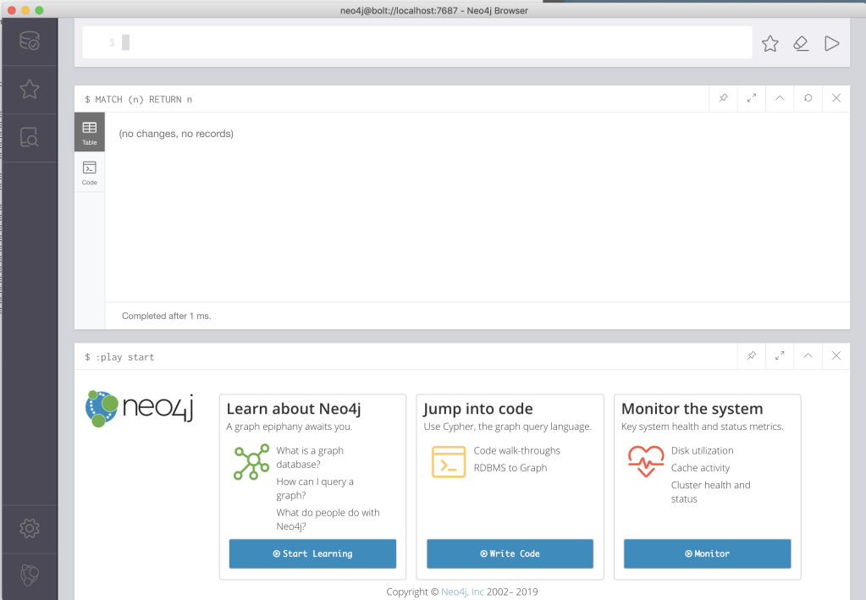Collapse the :play start frame
Viewport: 866px width, 600px height.
point(808,356)
